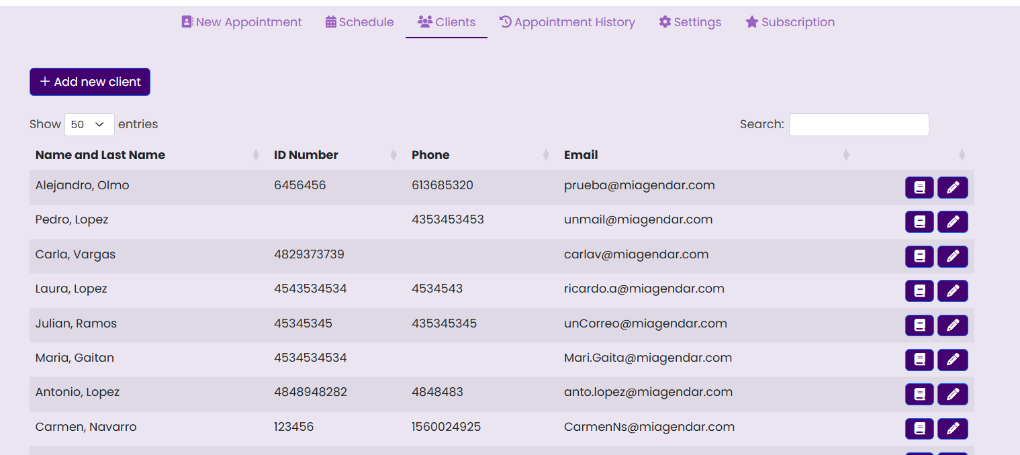Edit Laura, Lopez with pencil icon
The width and height of the screenshot is (1020, 455).
[x=953, y=291]
